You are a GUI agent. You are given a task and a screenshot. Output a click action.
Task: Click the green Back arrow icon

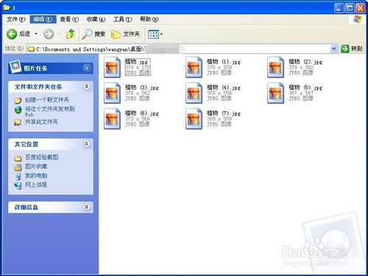pyautogui.click(x=12, y=34)
